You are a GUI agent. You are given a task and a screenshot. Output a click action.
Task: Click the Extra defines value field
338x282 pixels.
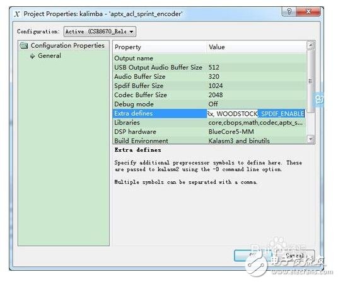(x=256, y=113)
